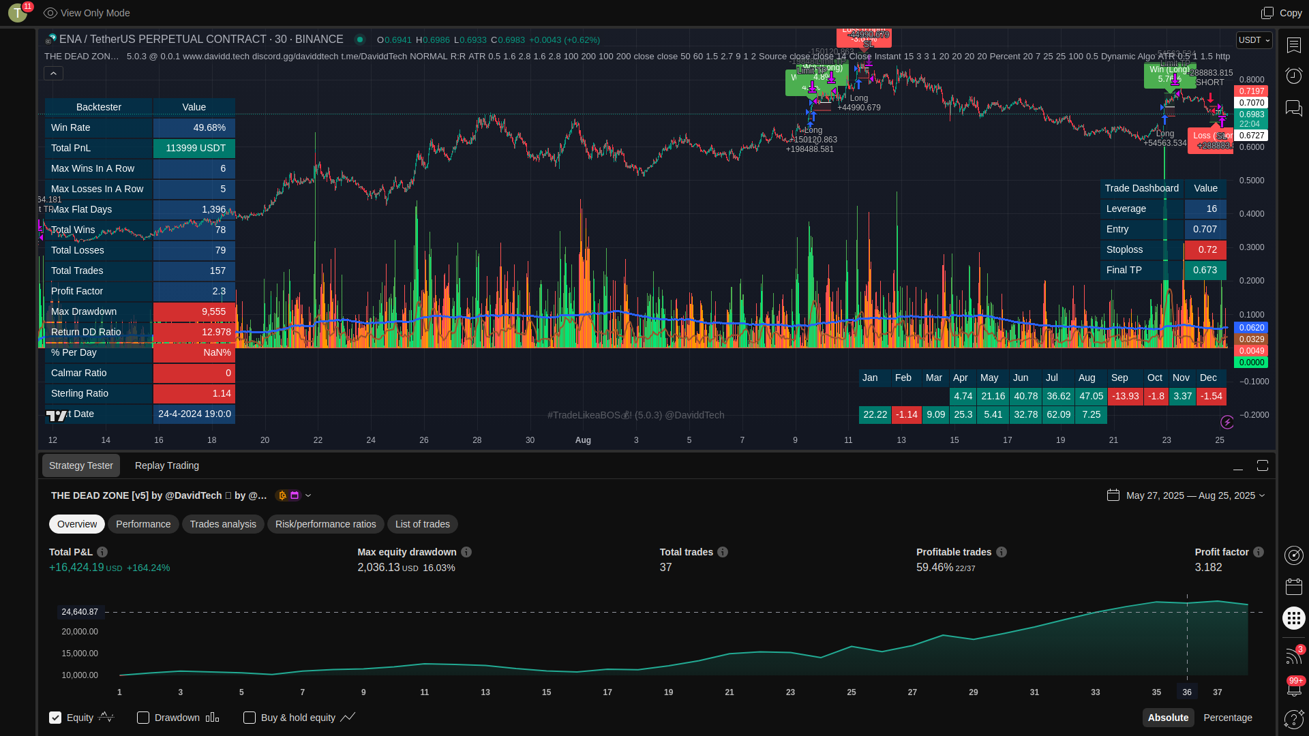
Task: Open the watchlist panel icon
Action: [1293, 45]
